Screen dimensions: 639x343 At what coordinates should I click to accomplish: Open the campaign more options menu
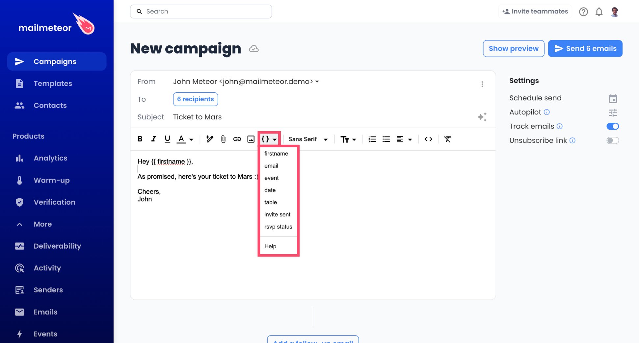click(x=482, y=84)
